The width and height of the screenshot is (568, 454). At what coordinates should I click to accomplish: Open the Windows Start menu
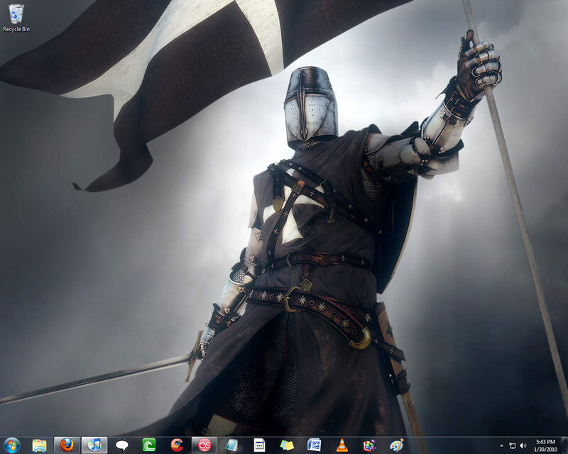[12, 445]
